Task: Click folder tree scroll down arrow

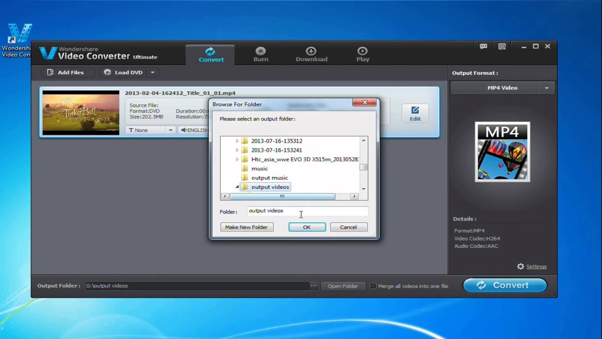Action: click(364, 189)
